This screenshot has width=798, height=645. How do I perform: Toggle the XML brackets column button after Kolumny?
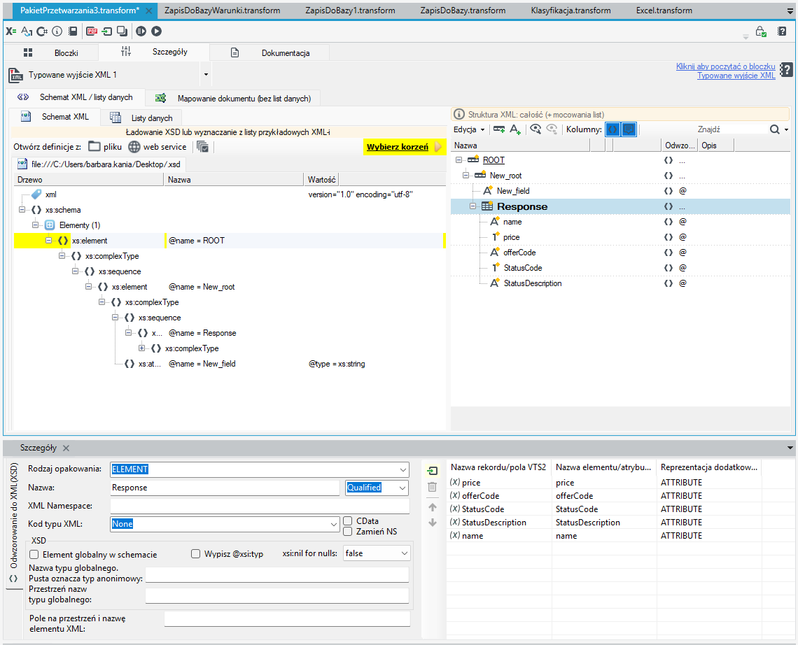click(612, 129)
